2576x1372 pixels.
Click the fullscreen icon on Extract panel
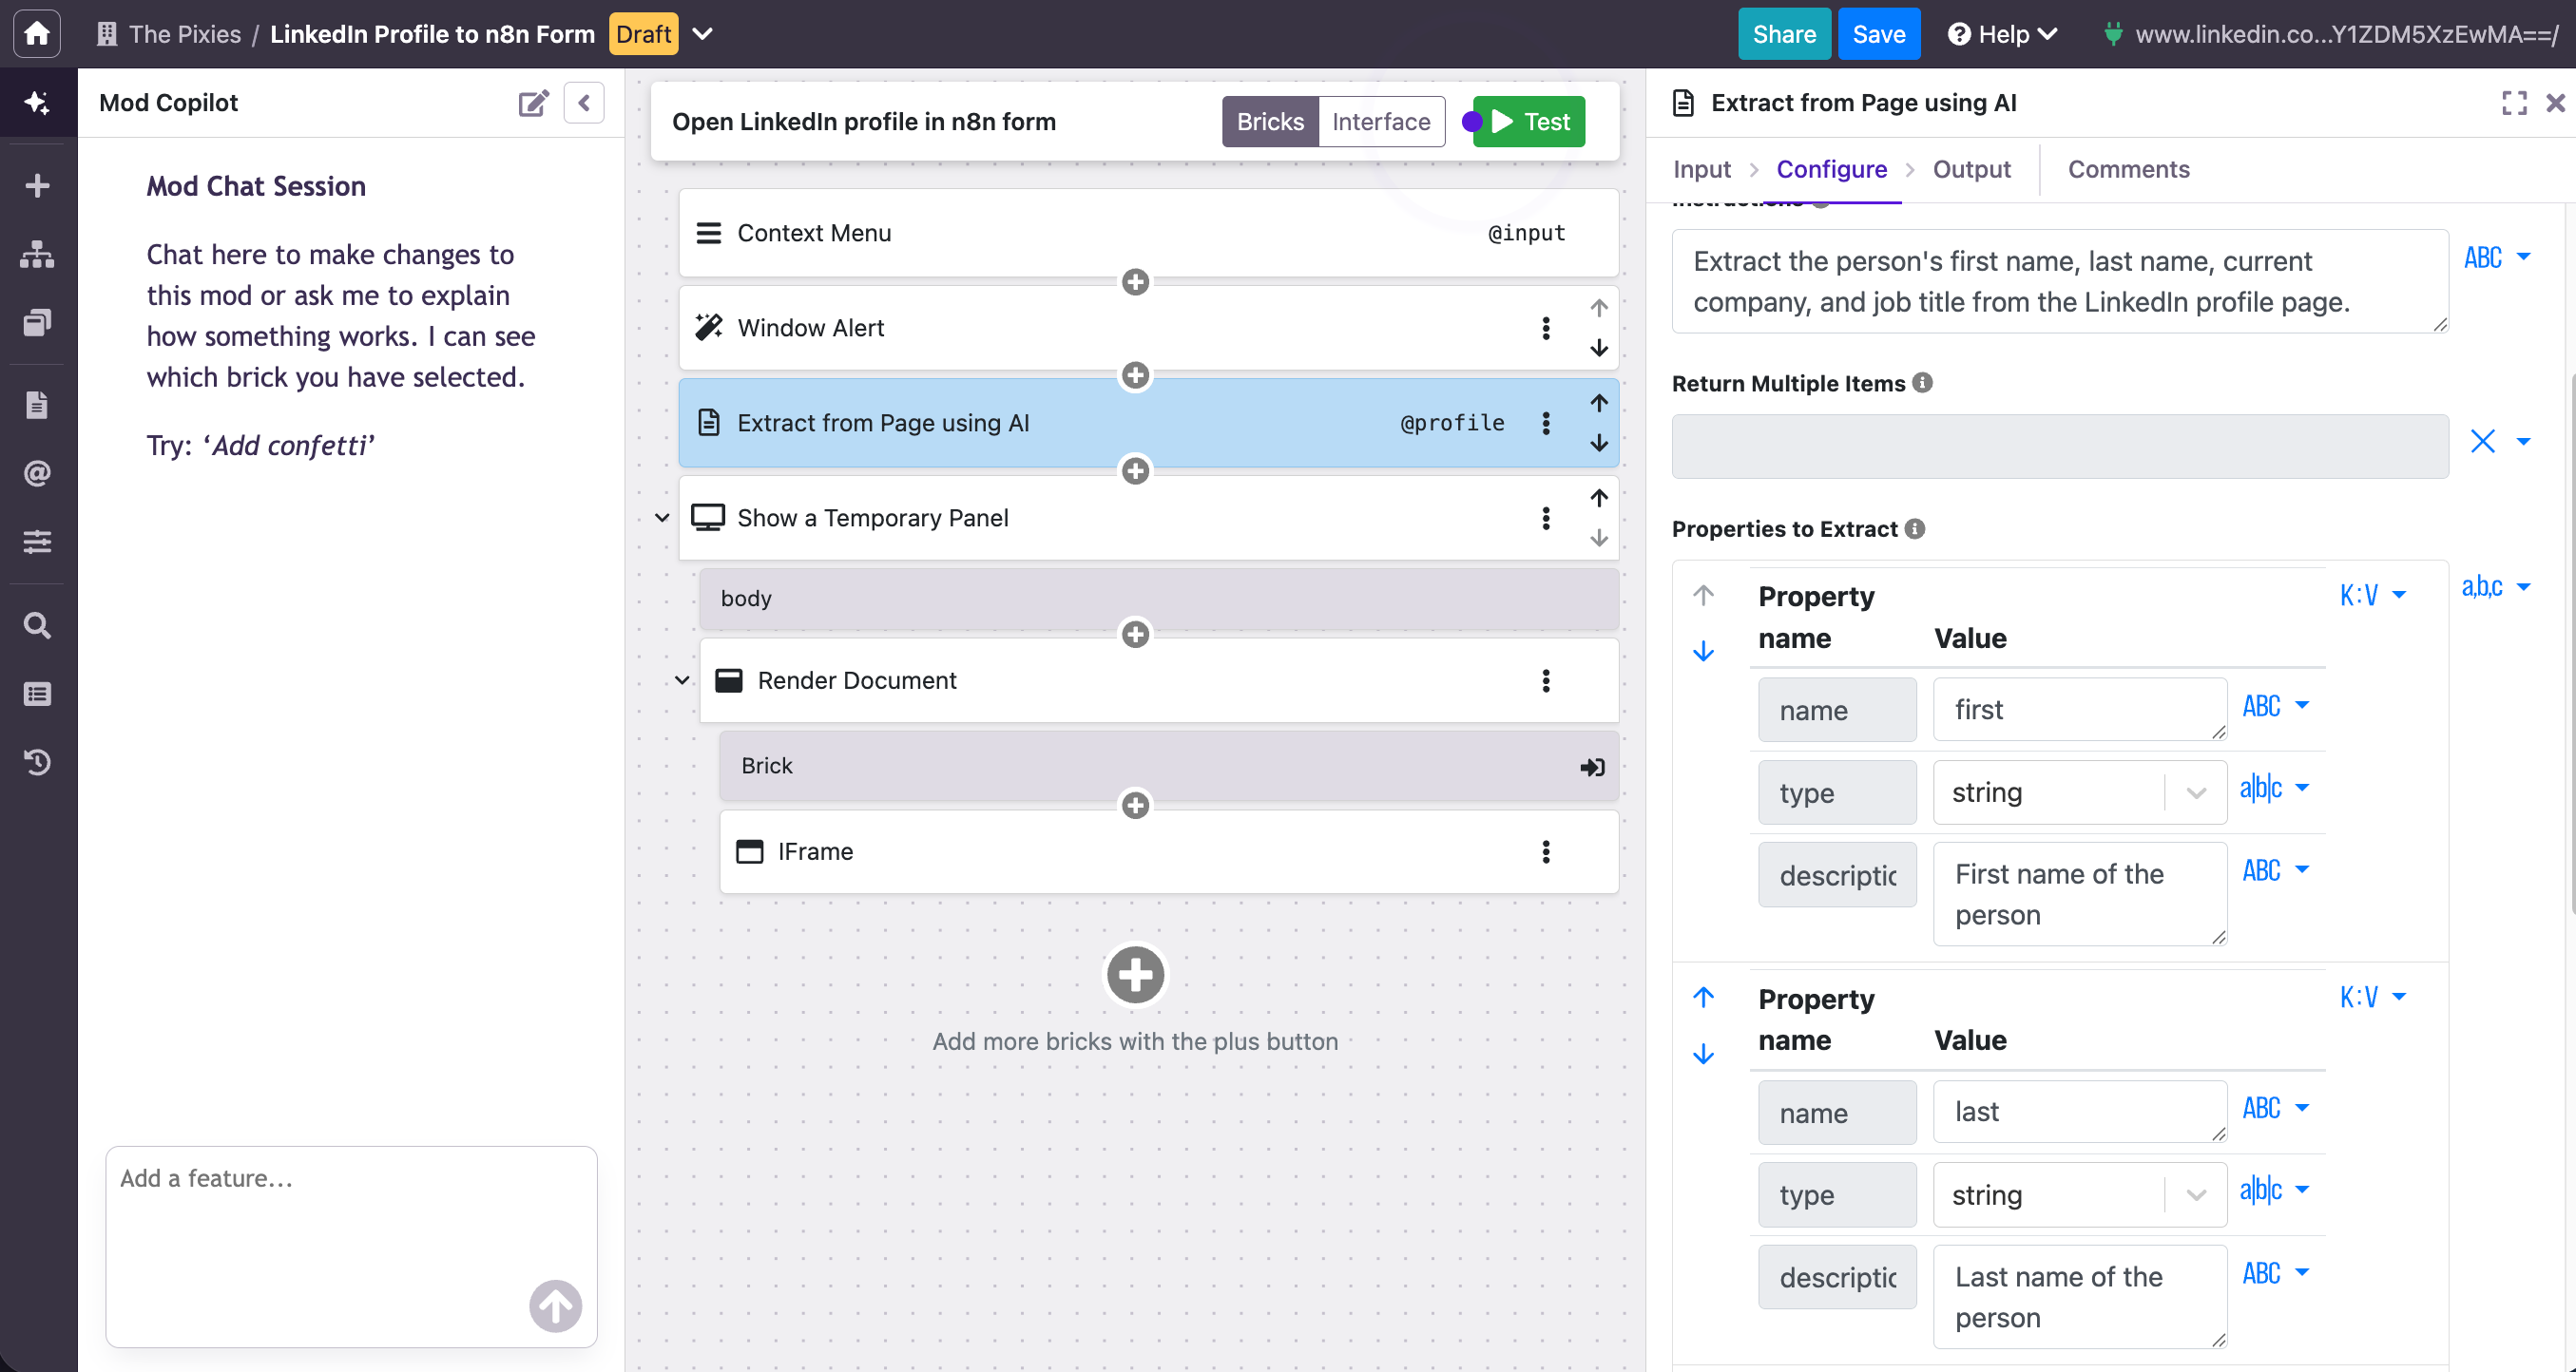pyautogui.click(x=2516, y=103)
